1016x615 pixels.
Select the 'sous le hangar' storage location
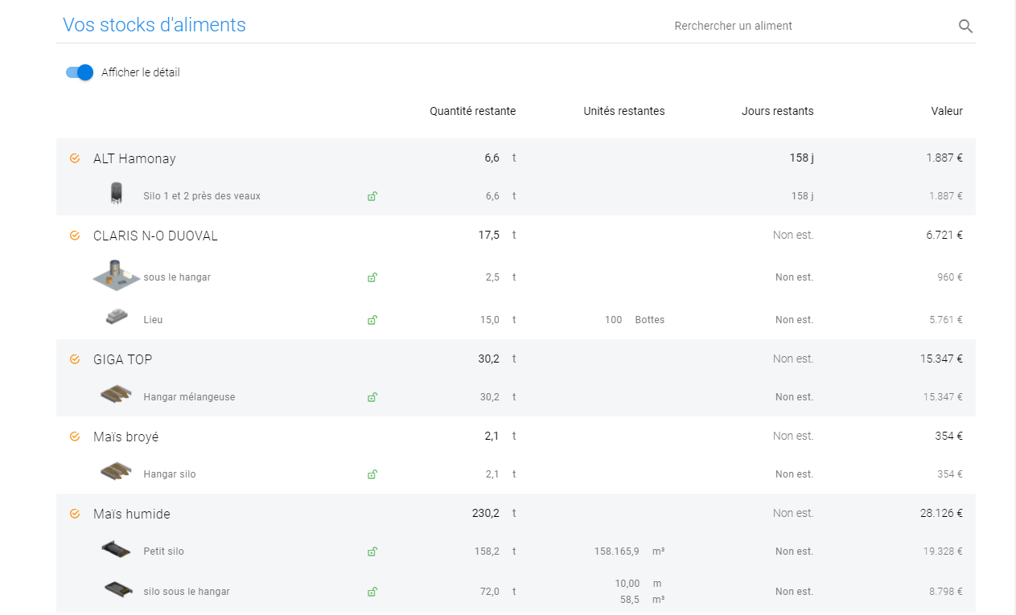[177, 277]
